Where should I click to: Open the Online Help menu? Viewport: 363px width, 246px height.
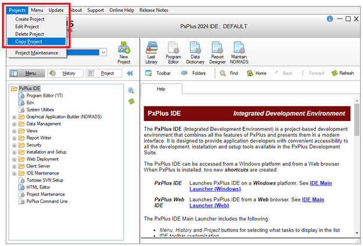tap(122, 10)
